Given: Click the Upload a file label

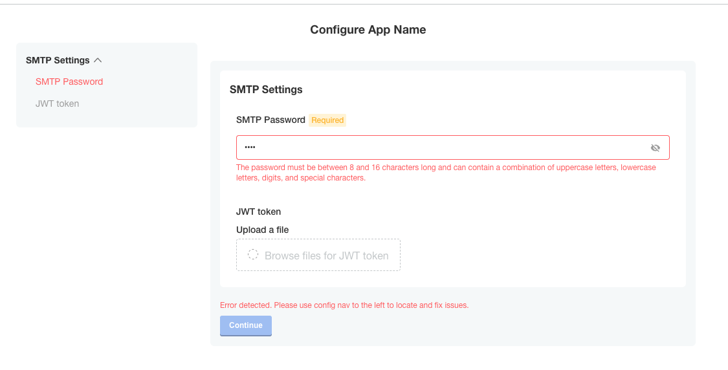Looking at the screenshot, I should (262, 230).
